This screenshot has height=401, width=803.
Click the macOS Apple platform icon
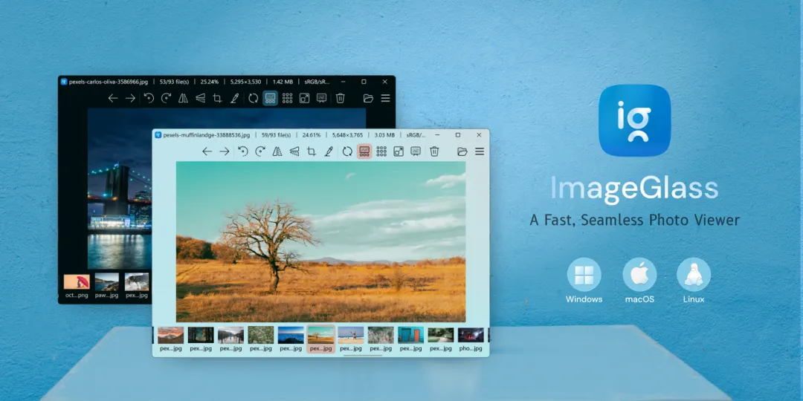click(x=639, y=275)
